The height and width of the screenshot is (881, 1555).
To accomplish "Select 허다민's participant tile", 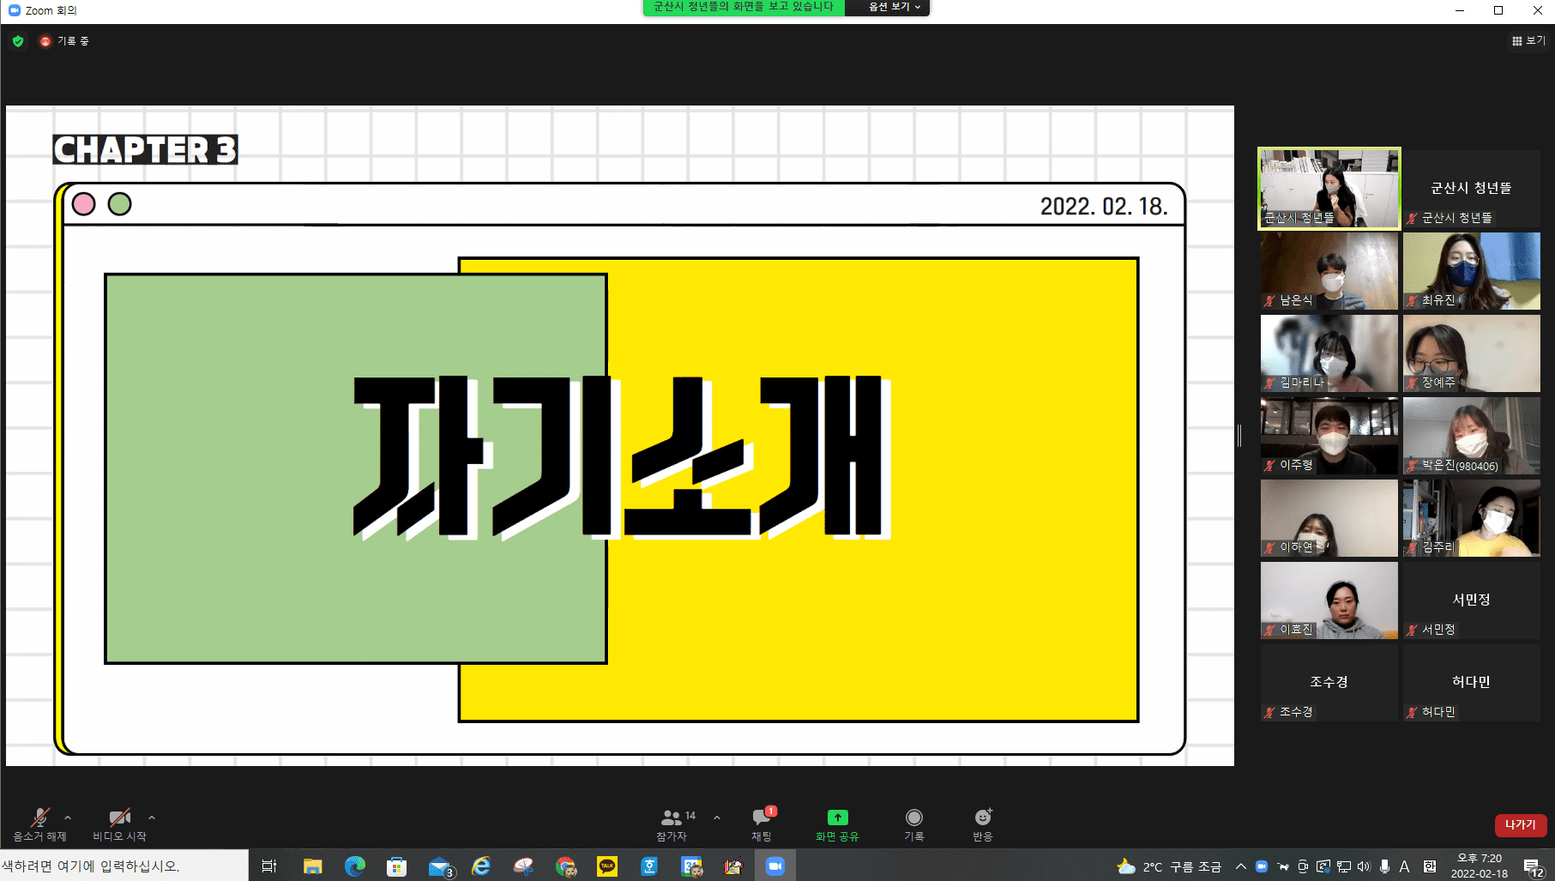I will [1472, 683].
